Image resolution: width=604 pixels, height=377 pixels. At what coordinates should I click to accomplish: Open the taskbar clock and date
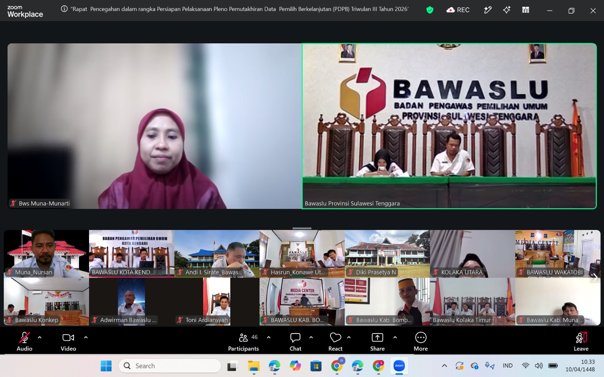580,366
